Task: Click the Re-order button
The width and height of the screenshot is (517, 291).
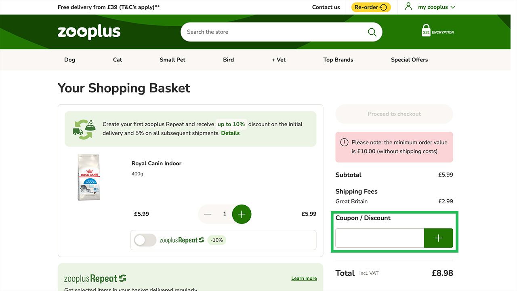Action: pos(371,7)
